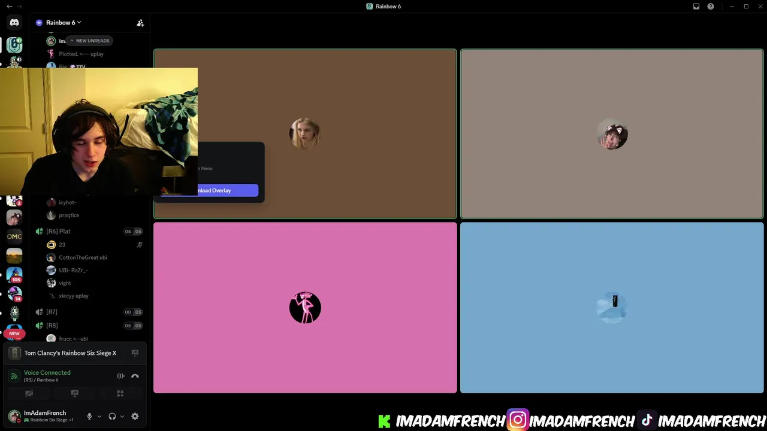Open the server icon with 2 badge
The image size is (767, 431).
pos(14,201)
